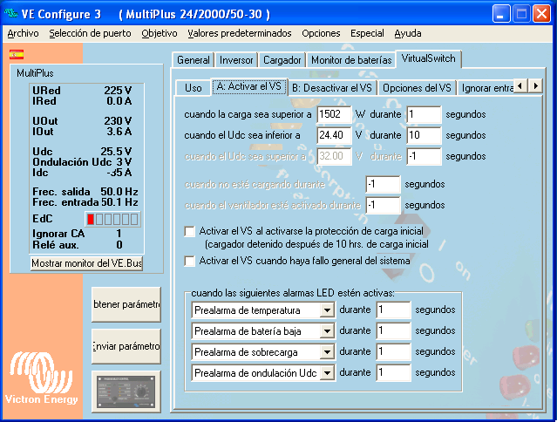Click the Ignorar CA status value
The image size is (557, 422).
[119, 234]
